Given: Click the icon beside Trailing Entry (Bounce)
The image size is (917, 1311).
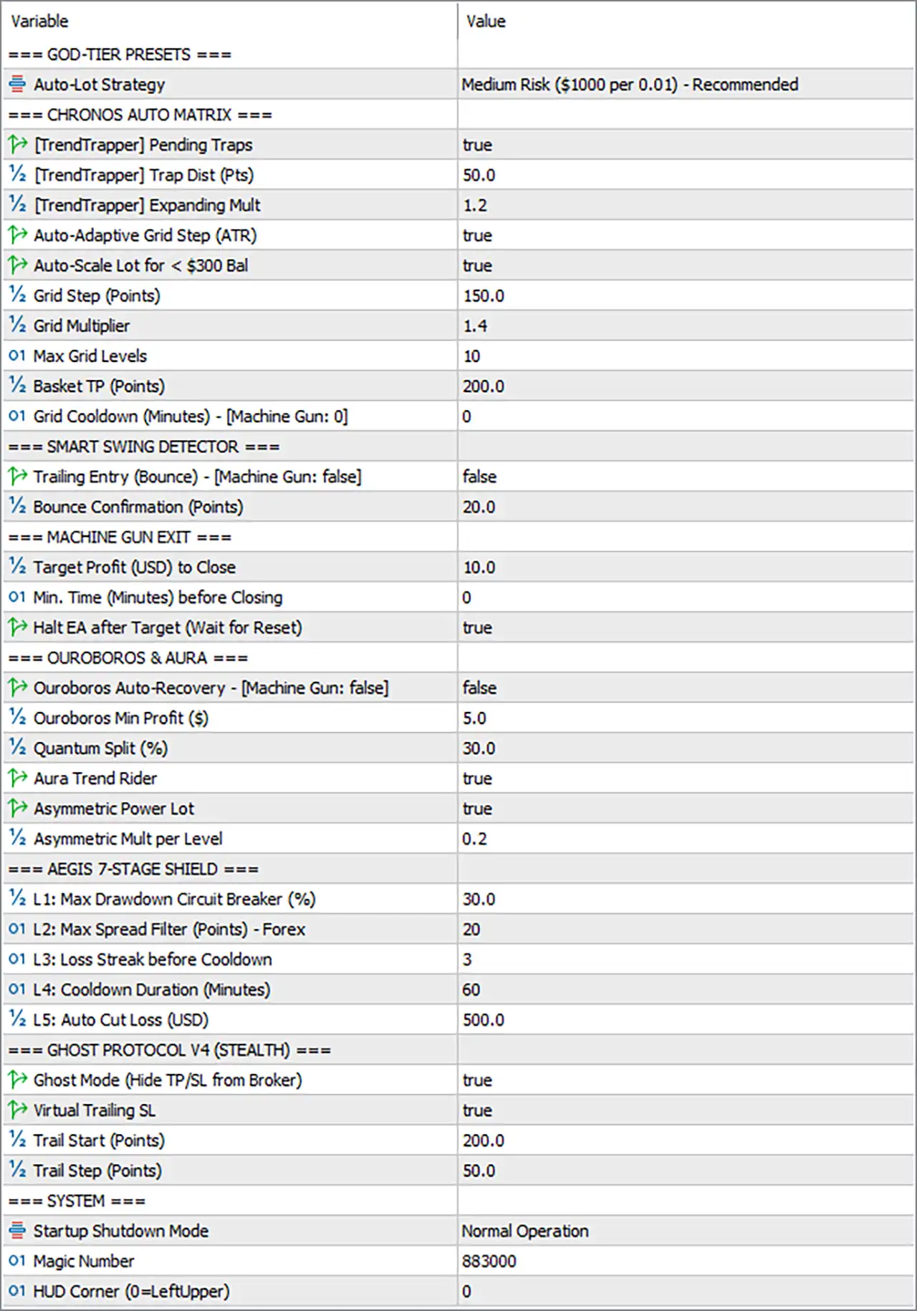Looking at the screenshot, I should 17,476.
